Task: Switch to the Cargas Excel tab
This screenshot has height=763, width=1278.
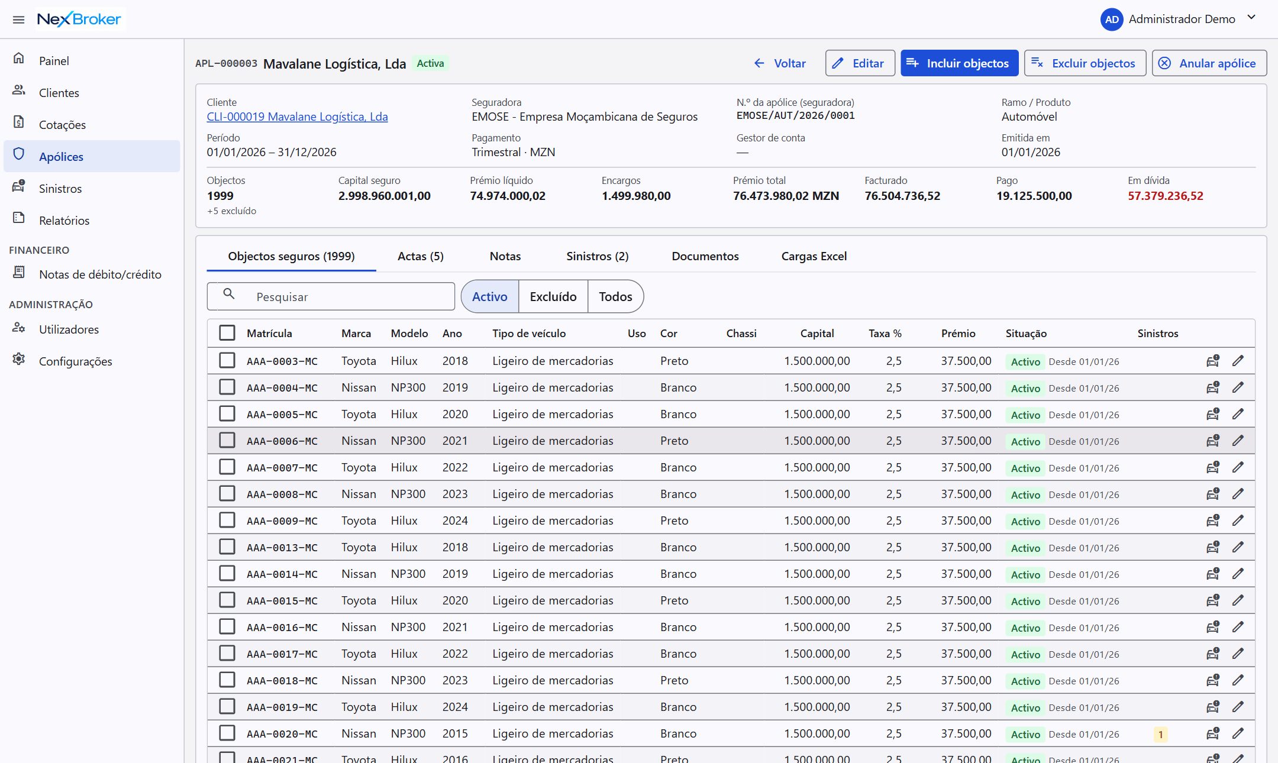Action: click(814, 256)
